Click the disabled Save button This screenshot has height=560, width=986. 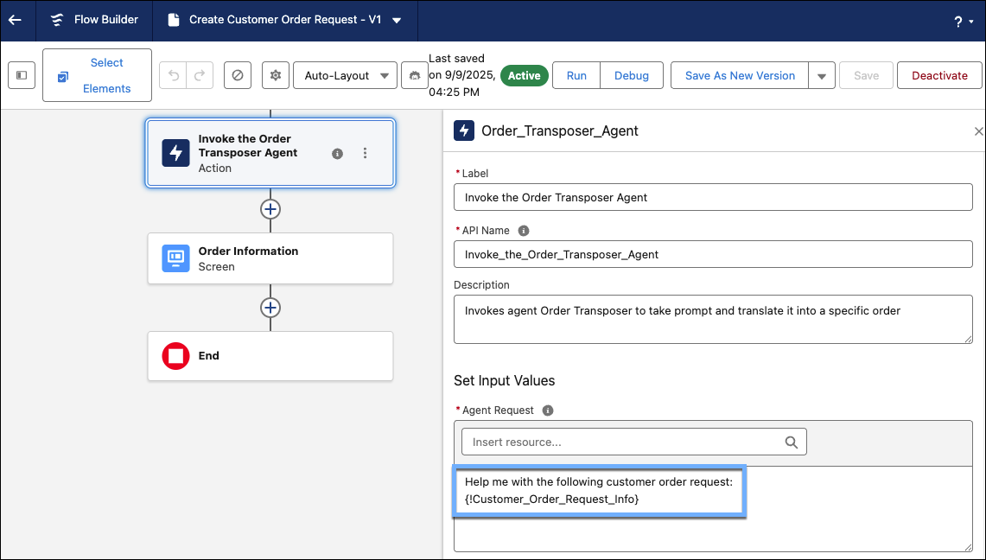866,75
